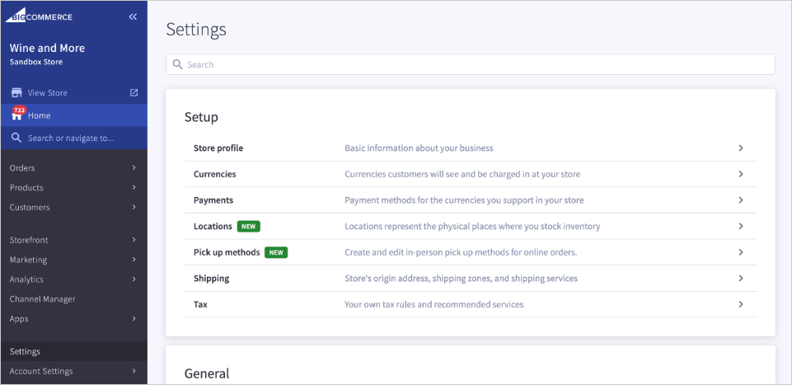
Task: Click the NEW badge next to Locations
Action: click(249, 227)
